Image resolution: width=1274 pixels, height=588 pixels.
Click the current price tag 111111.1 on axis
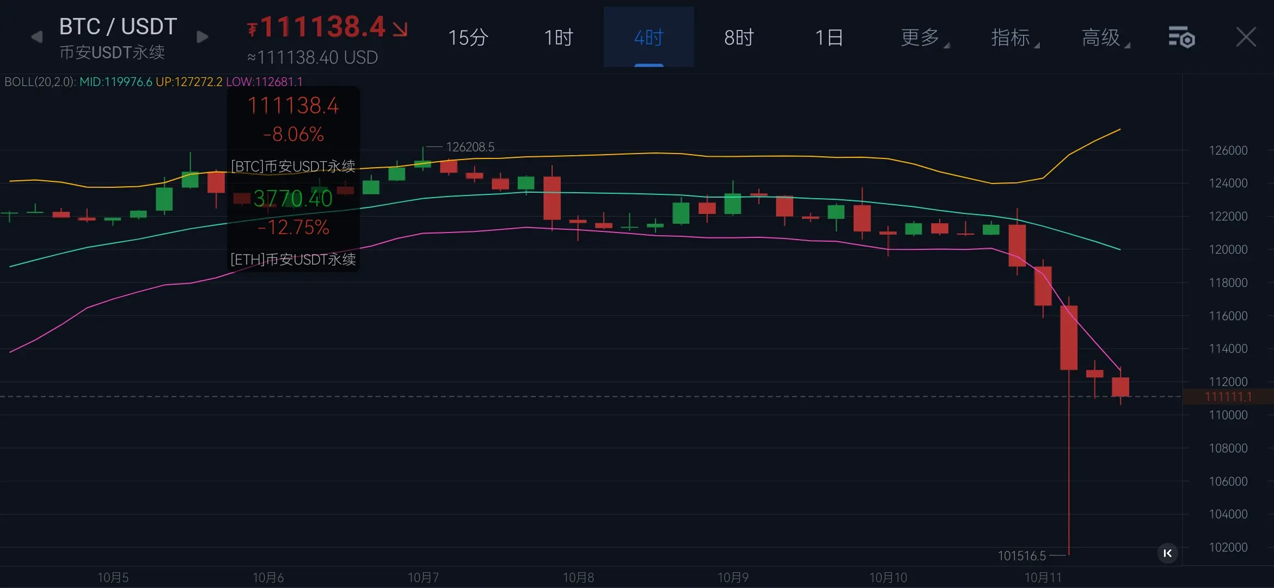(1228, 397)
